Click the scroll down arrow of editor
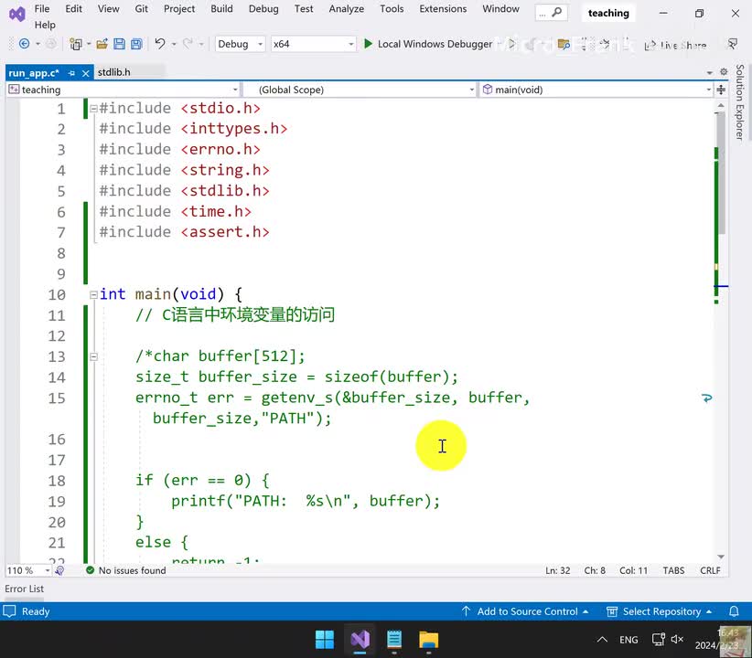The width and height of the screenshot is (752, 658). point(721,557)
